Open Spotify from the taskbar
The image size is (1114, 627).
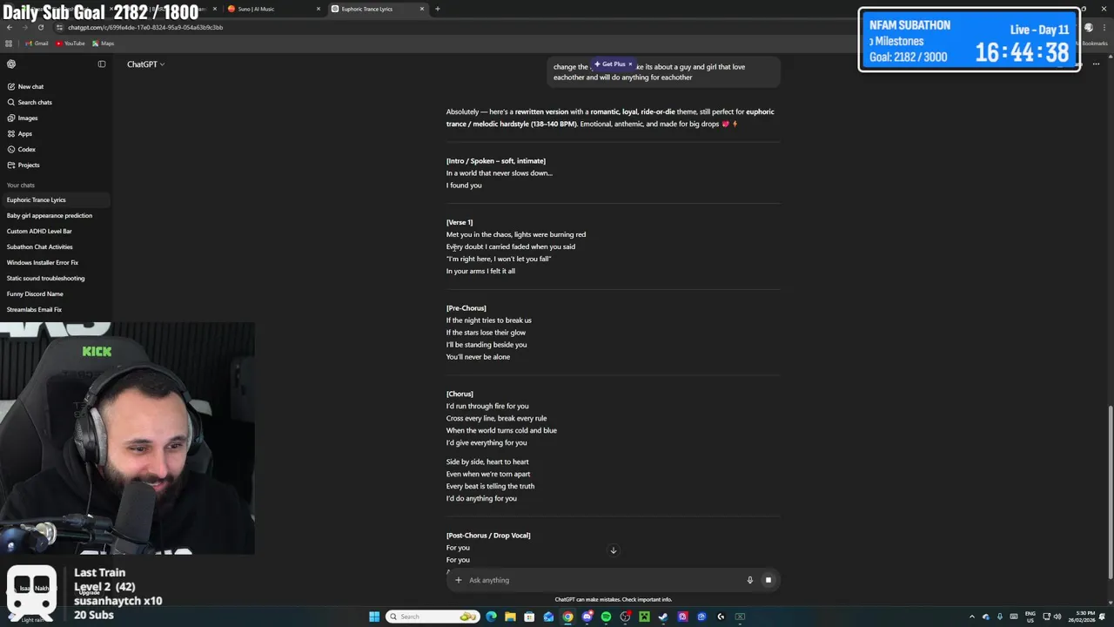coord(606,617)
